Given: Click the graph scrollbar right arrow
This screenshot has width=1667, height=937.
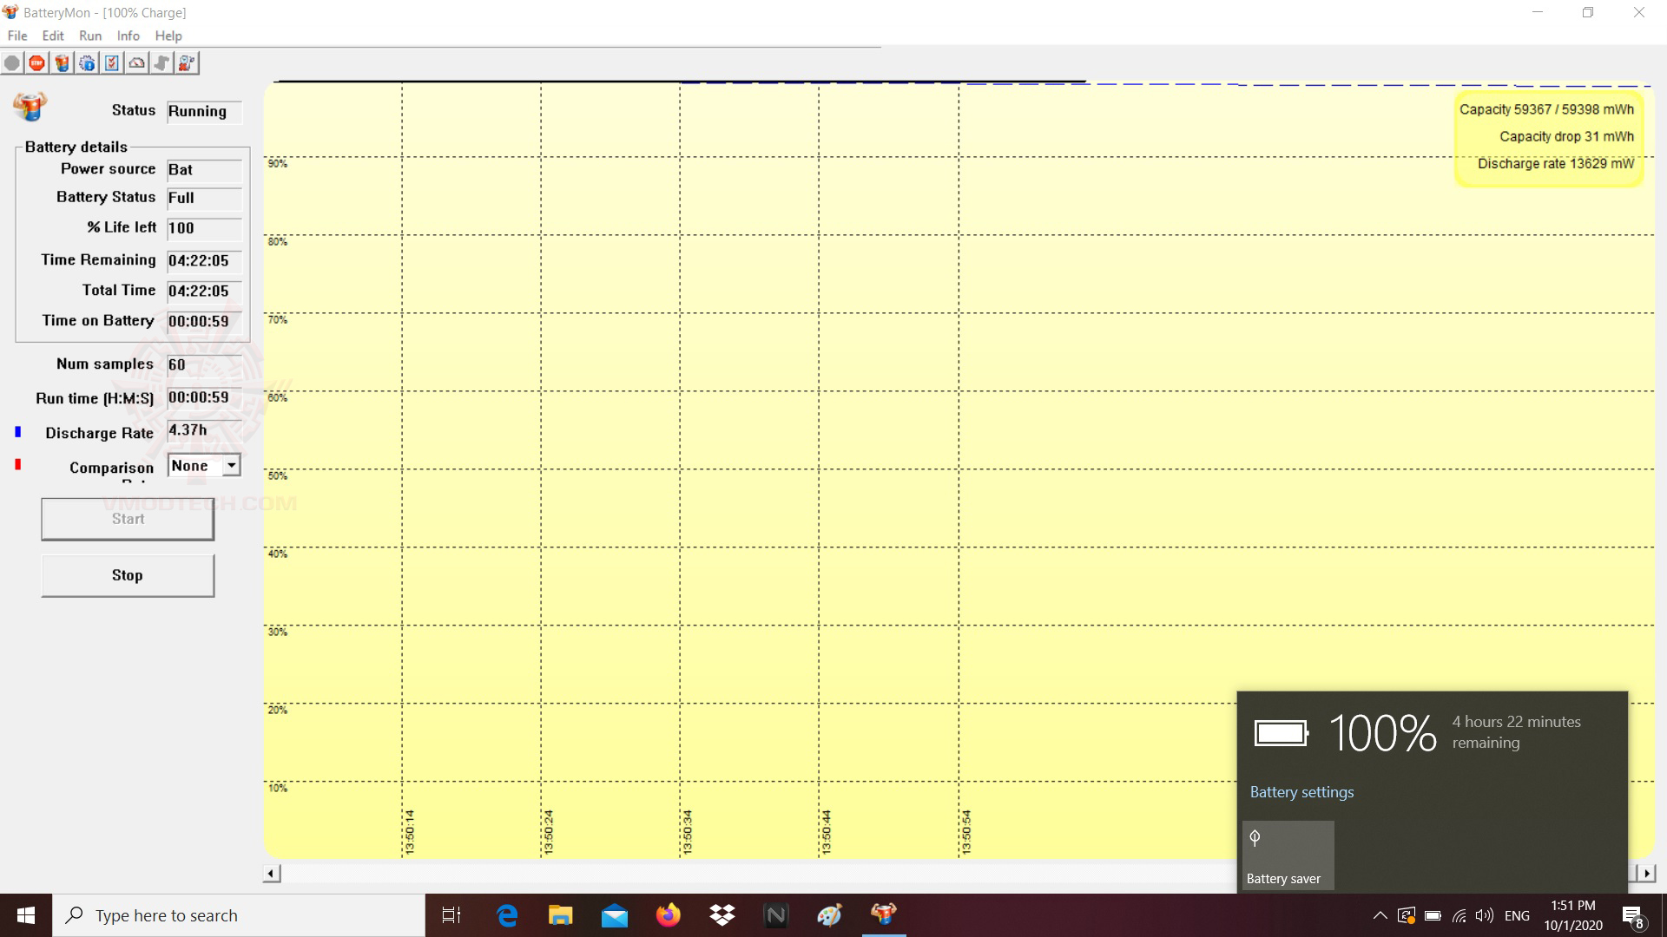Looking at the screenshot, I should (1646, 874).
